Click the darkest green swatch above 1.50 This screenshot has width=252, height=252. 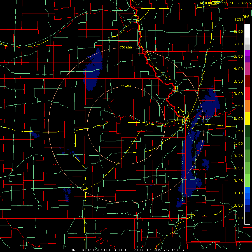tap(247, 131)
